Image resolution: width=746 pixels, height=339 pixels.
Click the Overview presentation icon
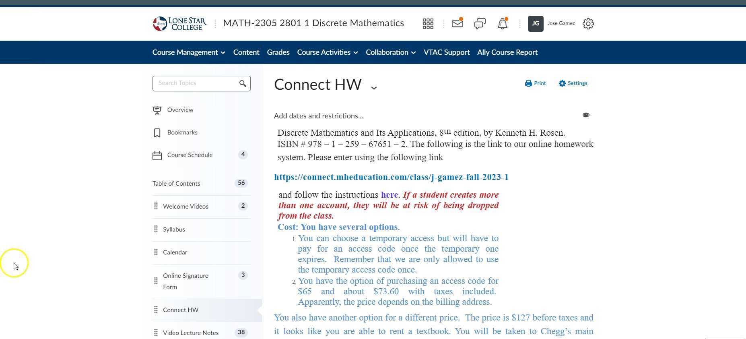(157, 110)
